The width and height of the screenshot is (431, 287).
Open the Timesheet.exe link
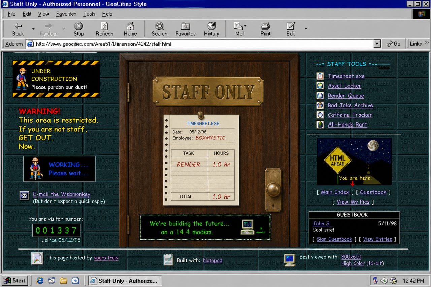(x=346, y=76)
